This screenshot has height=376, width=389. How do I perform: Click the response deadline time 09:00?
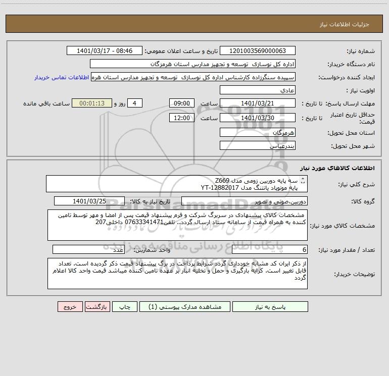pos(181,103)
